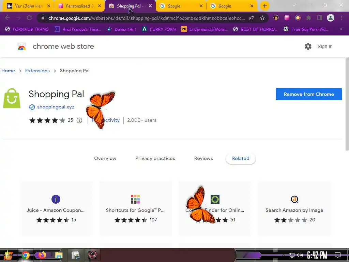Click the Chrome taskbar icon

25,255
